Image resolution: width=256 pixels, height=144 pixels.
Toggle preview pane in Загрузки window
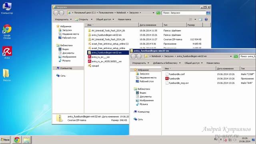[200, 20]
